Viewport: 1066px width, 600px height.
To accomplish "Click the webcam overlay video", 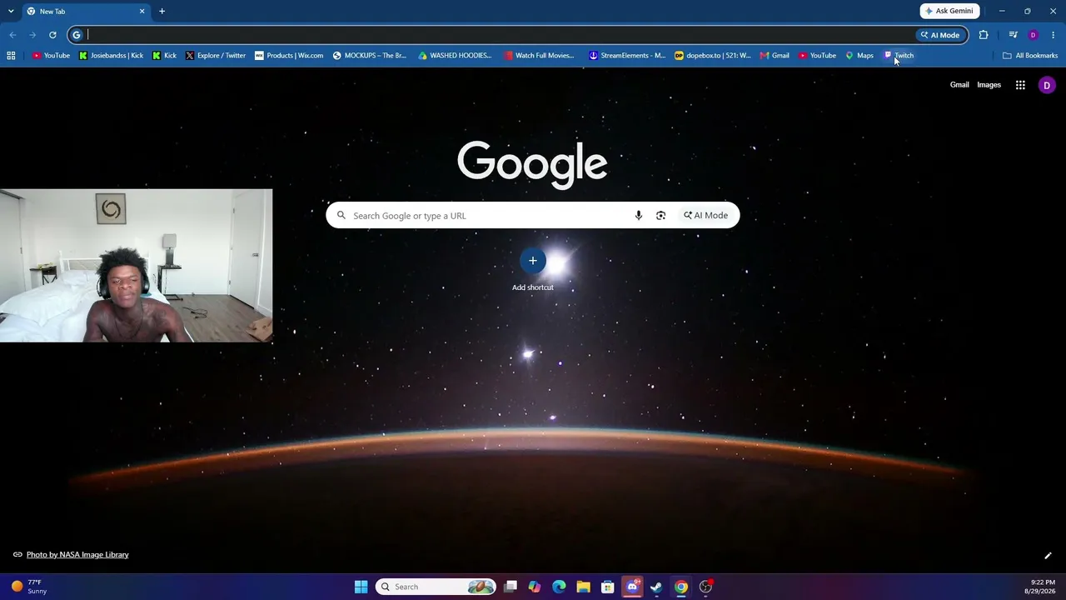I will tap(137, 266).
